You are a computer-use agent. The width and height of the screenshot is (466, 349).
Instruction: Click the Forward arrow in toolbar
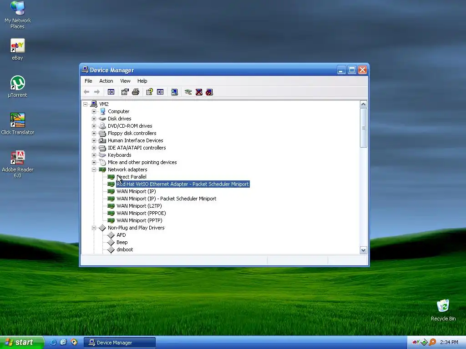pos(97,92)
